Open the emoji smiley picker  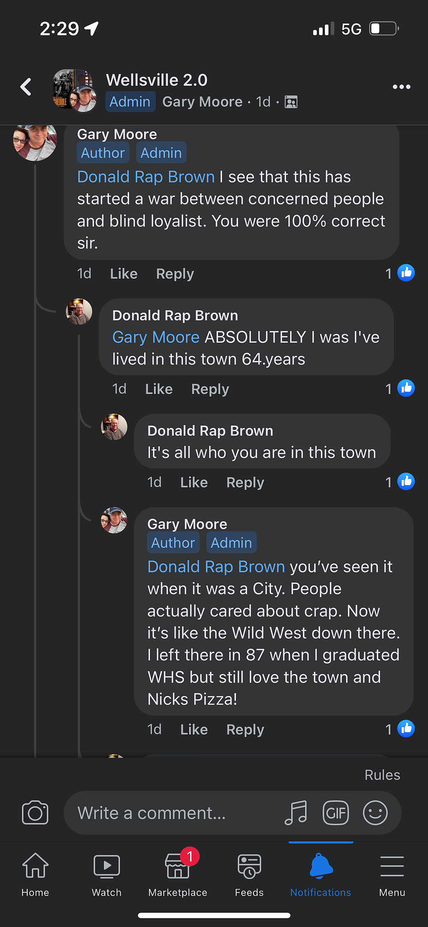click(375, 813)
